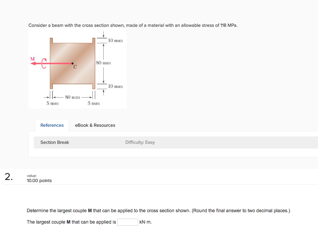
Task: Click the 80 mm width dimension label
Action: [x=72, y=97]
